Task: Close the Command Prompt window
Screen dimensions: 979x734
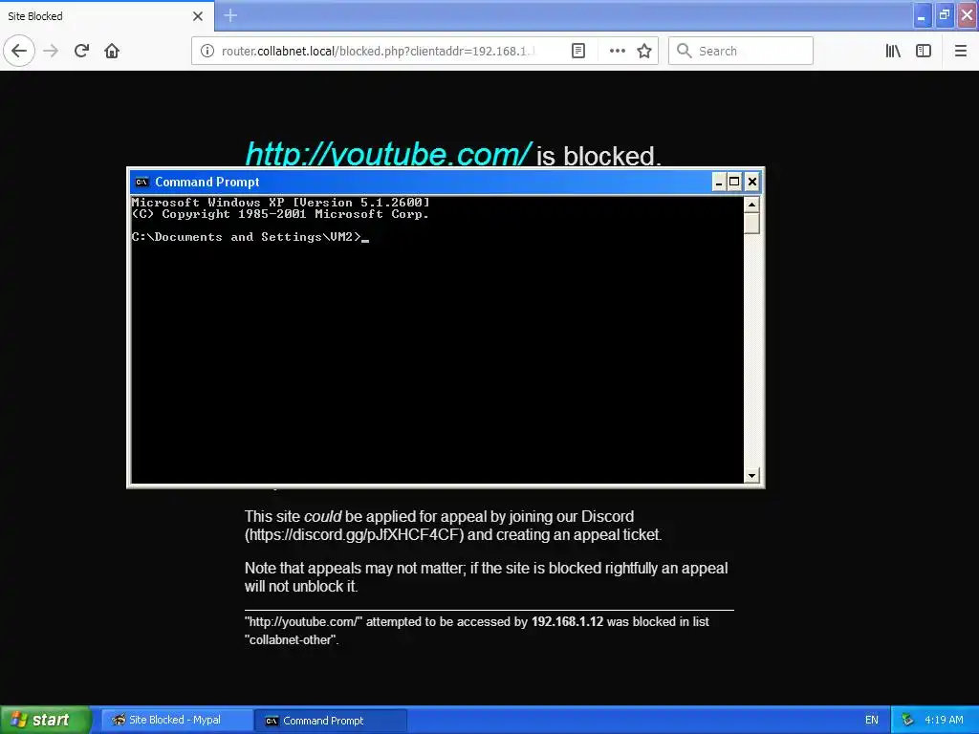Action: click(751, 182)
